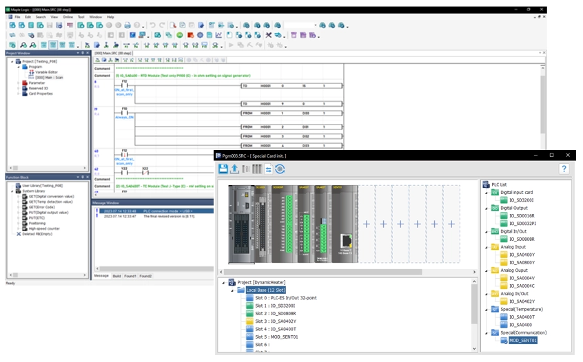Click Undo arrow in Maple Logic toolbar
Screen dimensions: 583x362
coord(152,25)
